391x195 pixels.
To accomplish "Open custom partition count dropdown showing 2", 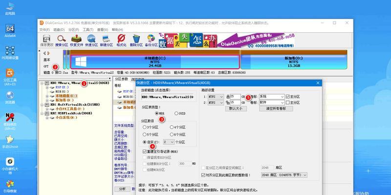I will pos(169,142).
